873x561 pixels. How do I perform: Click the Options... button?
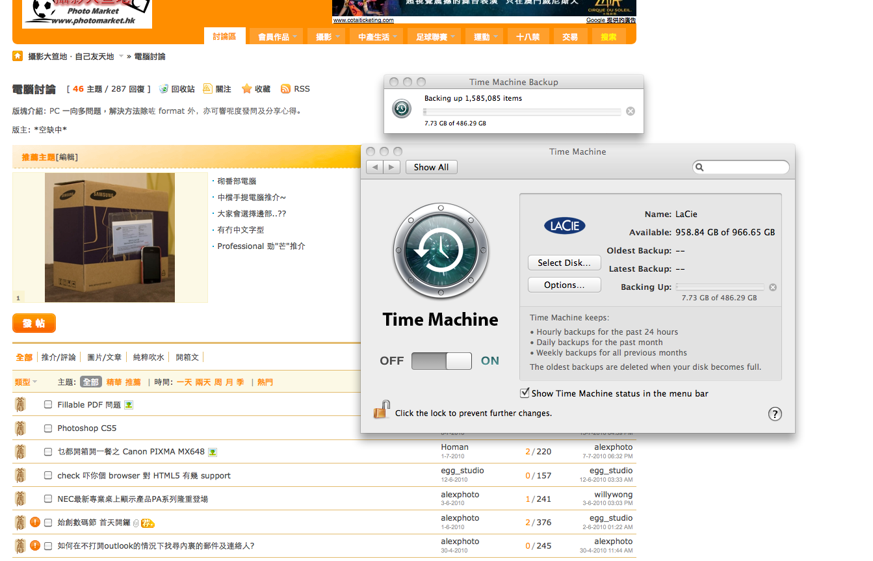coord(564,285)
